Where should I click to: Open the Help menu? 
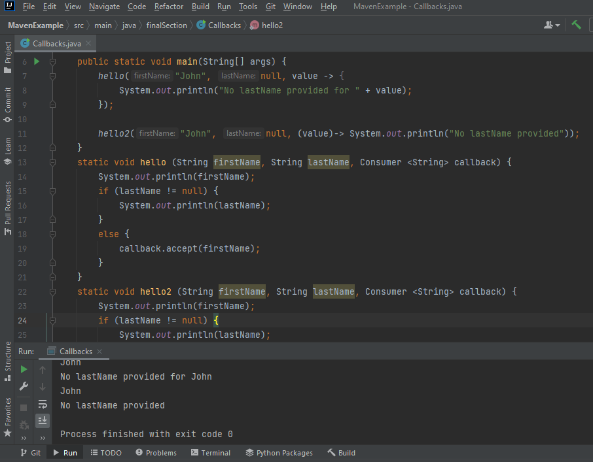pyautogui.click(x=329, y=7)
